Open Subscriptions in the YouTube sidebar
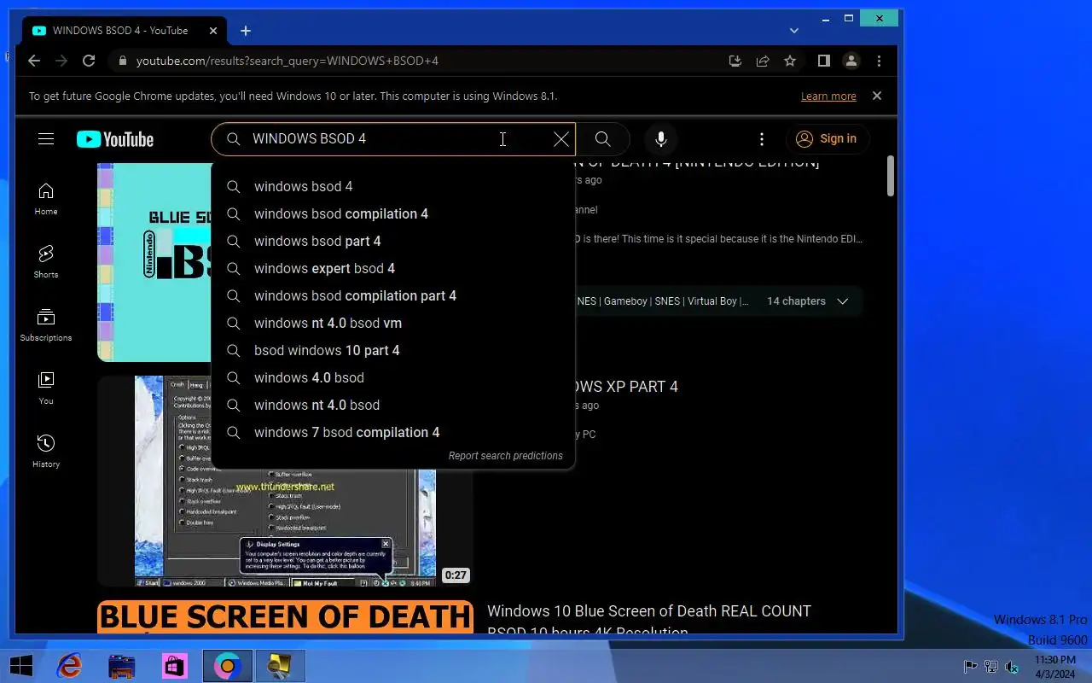The width and height of the screenshot is (1092, 683). point(46,324)
